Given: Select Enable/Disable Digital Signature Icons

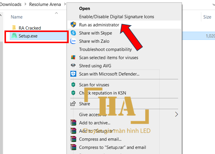Looking at the screenshot, I should tap(116, 17).
